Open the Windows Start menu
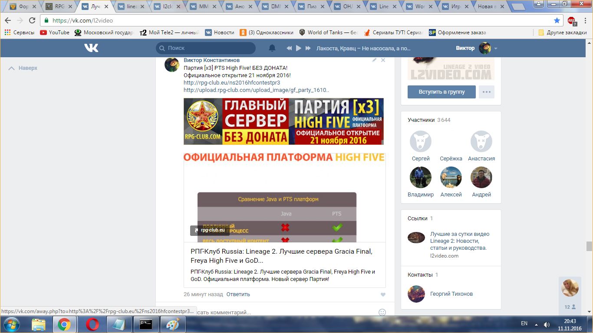This screenshot has width=593, height=333. 11,324
